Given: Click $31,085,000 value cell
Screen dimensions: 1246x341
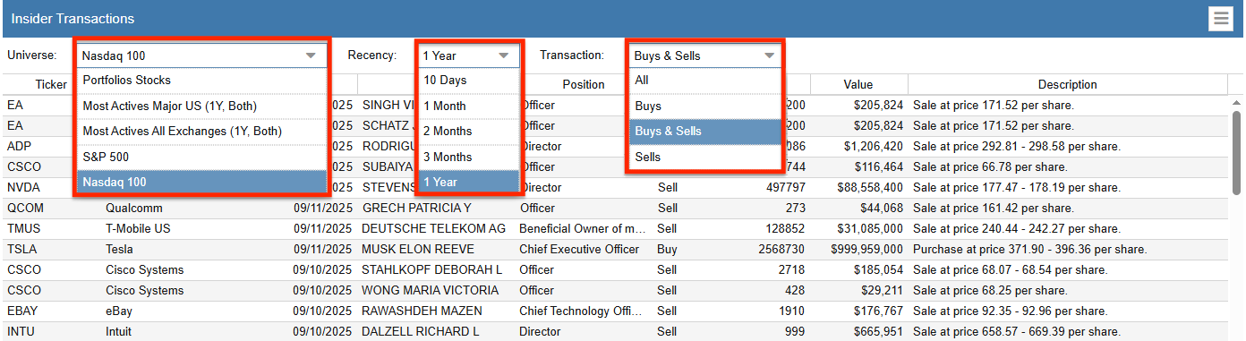Looking at the screenshot, I should (x=870, y=228).
